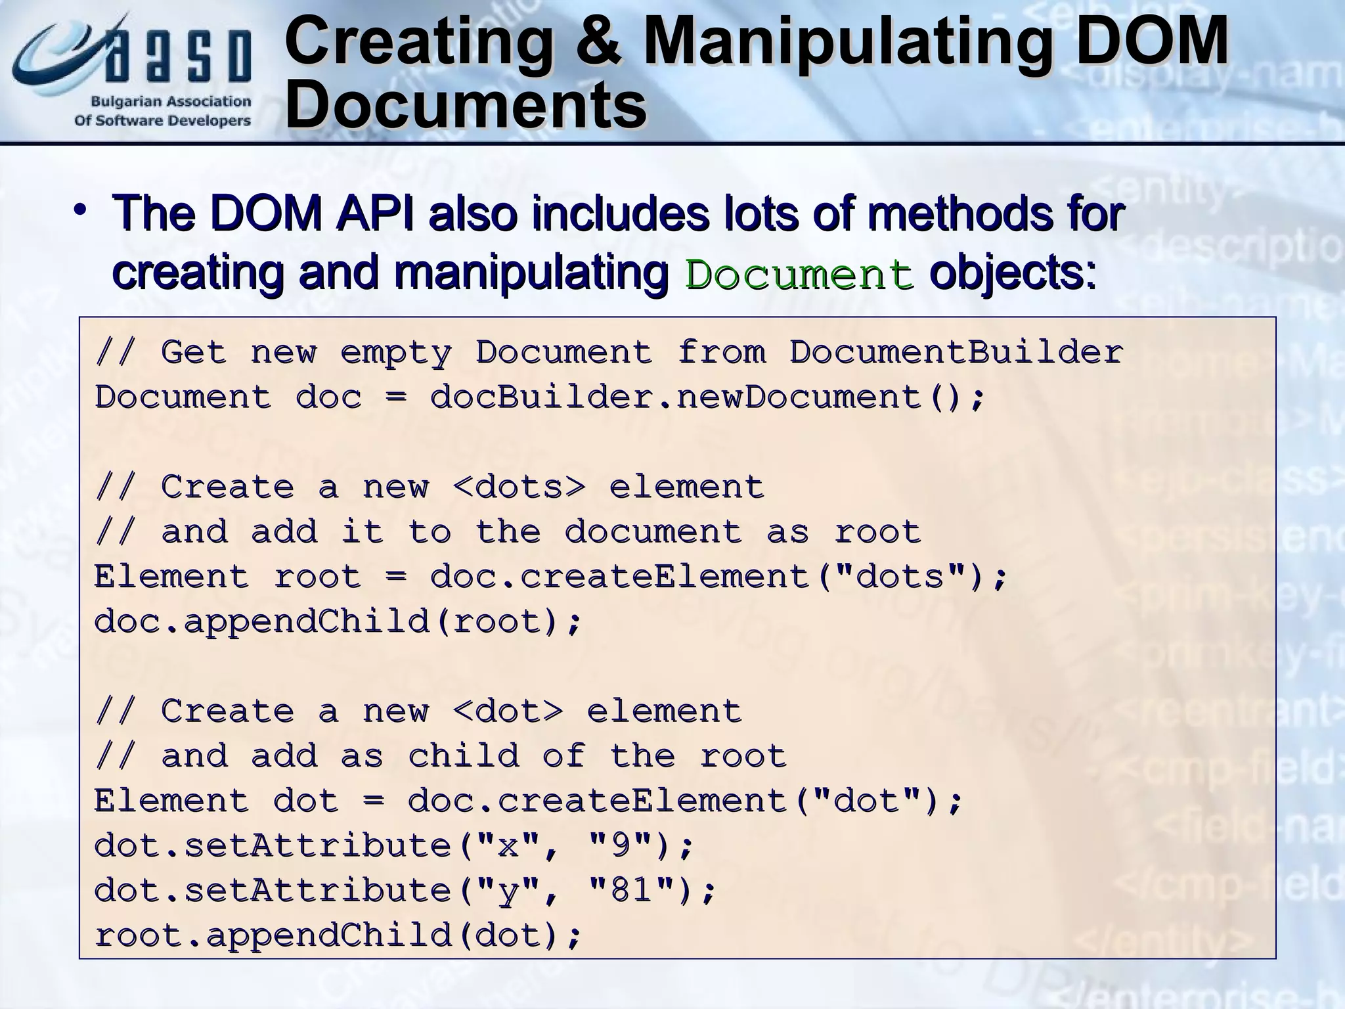Image resolution: width=1345 pixels, height=1009 pixels.
Task: Click line 'doc.appendChild(root);'
Action: click(339, 621)
